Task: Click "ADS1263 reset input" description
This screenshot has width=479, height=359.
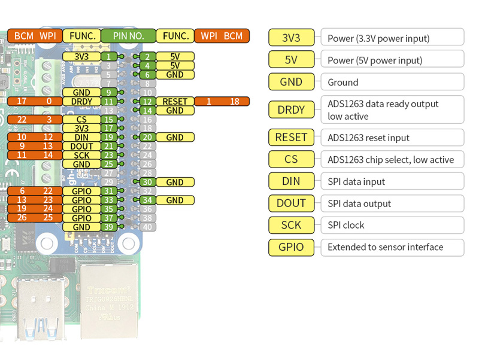Action: coord(393,138)
